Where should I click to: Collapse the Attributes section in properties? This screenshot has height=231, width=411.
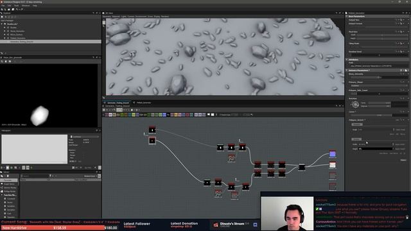tap(347, 60)
